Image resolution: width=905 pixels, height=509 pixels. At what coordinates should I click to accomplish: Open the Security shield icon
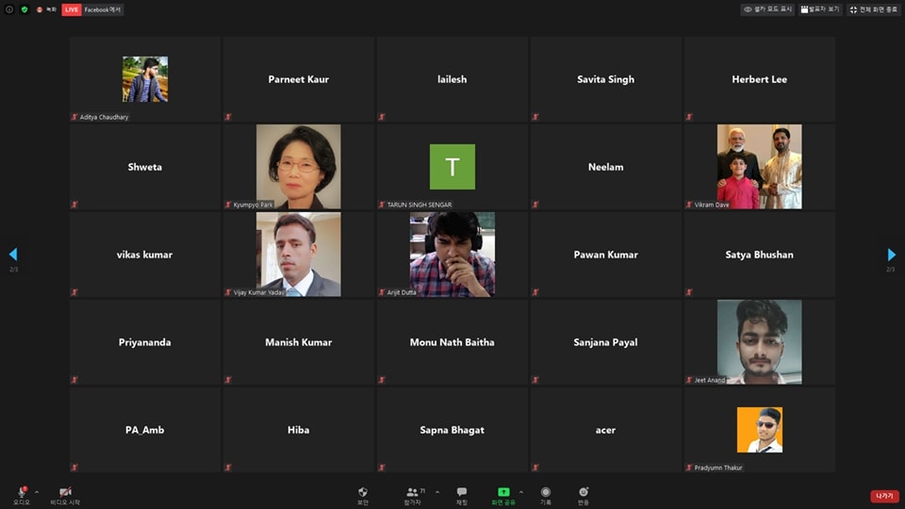(363, 492)
